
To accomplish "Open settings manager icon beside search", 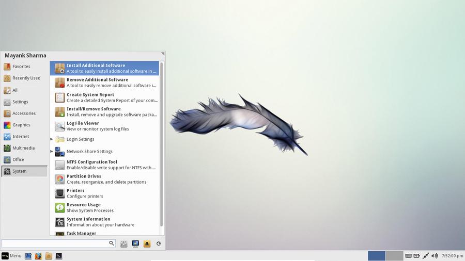I will [123, 243].
